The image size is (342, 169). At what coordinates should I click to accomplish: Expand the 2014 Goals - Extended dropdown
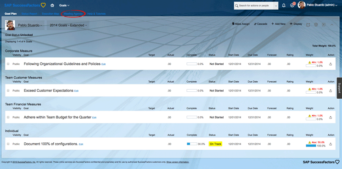(68, 25)
